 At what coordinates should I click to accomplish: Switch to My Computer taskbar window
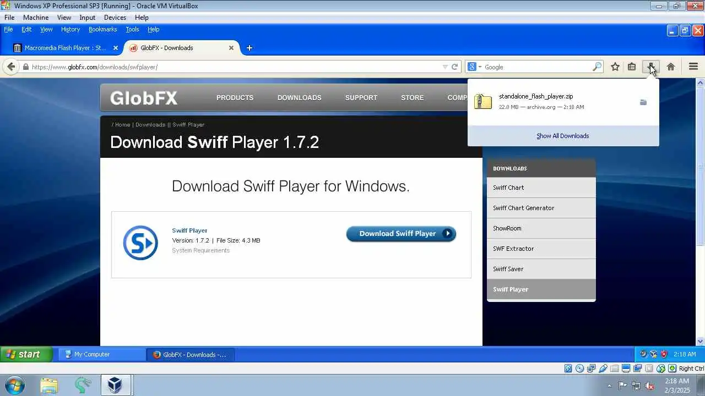[x=102, y=355]
